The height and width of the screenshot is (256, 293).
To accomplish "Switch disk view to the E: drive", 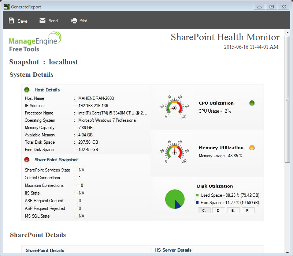I will click(x=233, y=210).
